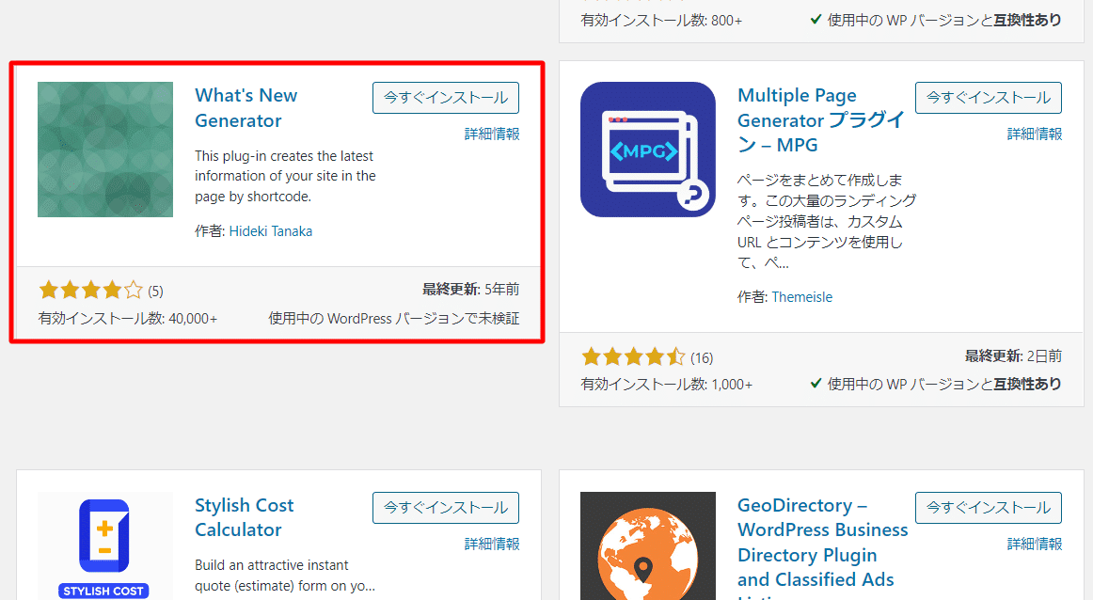Screen dimensions: 1093x600
Task: Click the What's New Generator plugin thumbnail
Action: point(104,149)
